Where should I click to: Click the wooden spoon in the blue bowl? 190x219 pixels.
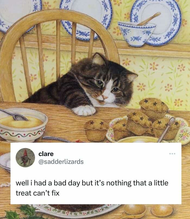(149, 19)
